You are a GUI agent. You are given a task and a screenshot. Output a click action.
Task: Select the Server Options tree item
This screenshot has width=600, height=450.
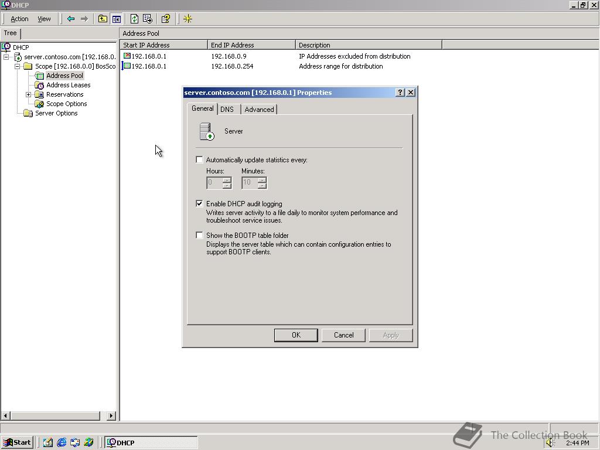pos(56,113)
